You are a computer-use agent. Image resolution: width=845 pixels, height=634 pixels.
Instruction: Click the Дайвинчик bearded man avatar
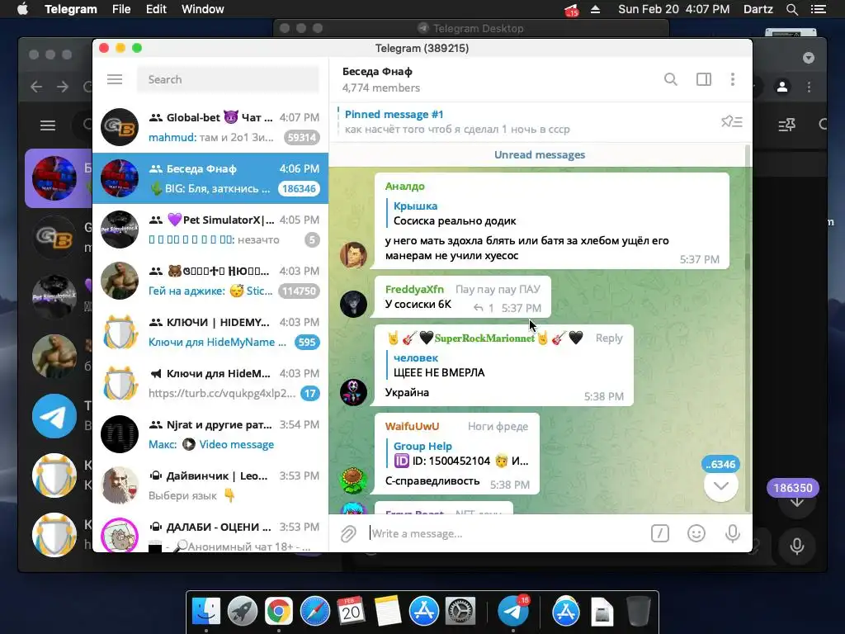[120, 485]
